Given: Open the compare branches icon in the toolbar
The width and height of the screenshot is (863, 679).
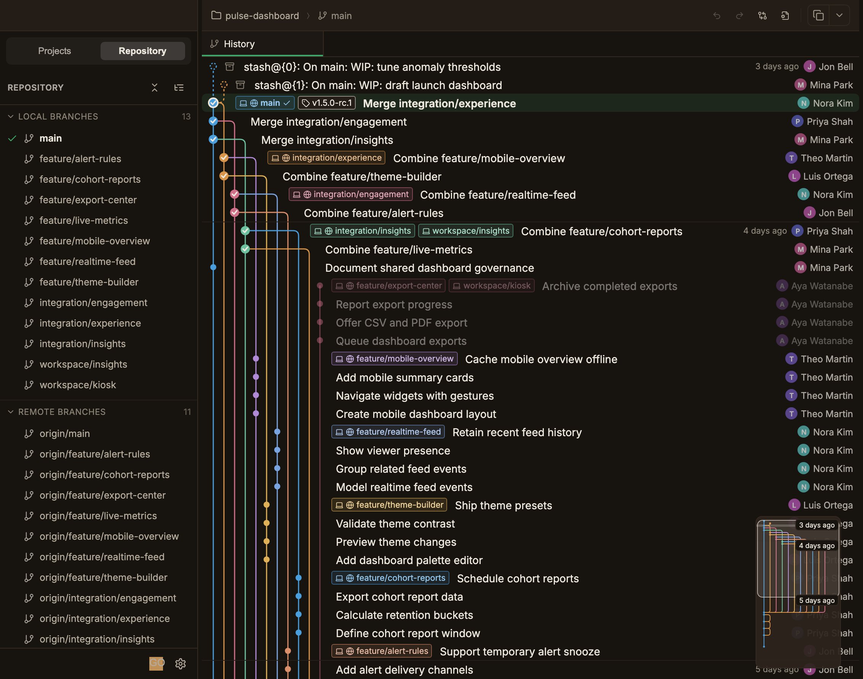Looking at the screenshot, I should click(762, 16).
